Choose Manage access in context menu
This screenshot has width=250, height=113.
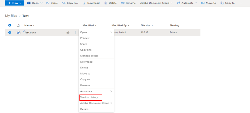[x=89, y=56]
